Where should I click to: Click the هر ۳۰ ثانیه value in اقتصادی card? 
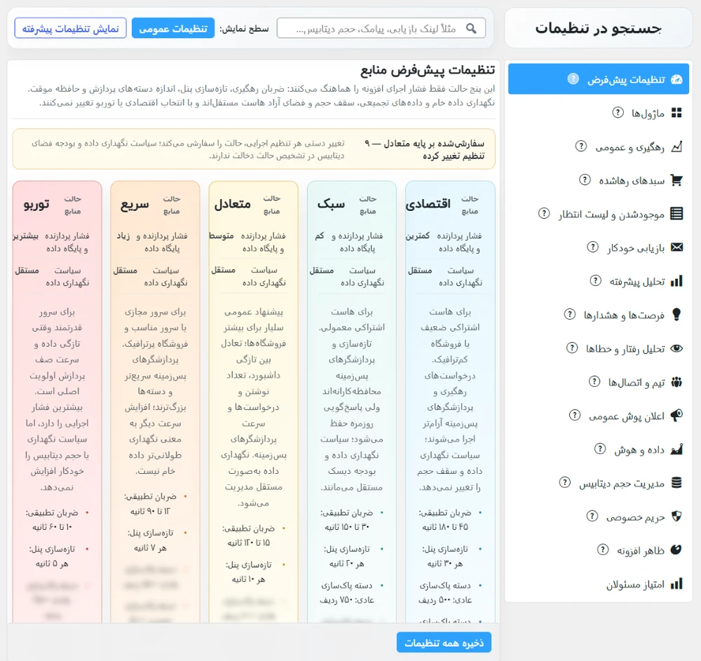445,564
